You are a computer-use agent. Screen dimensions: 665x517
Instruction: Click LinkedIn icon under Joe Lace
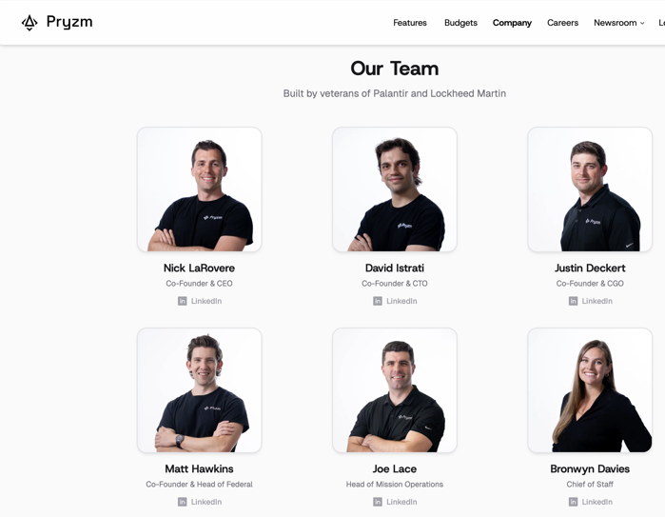(x=378, y=502)
